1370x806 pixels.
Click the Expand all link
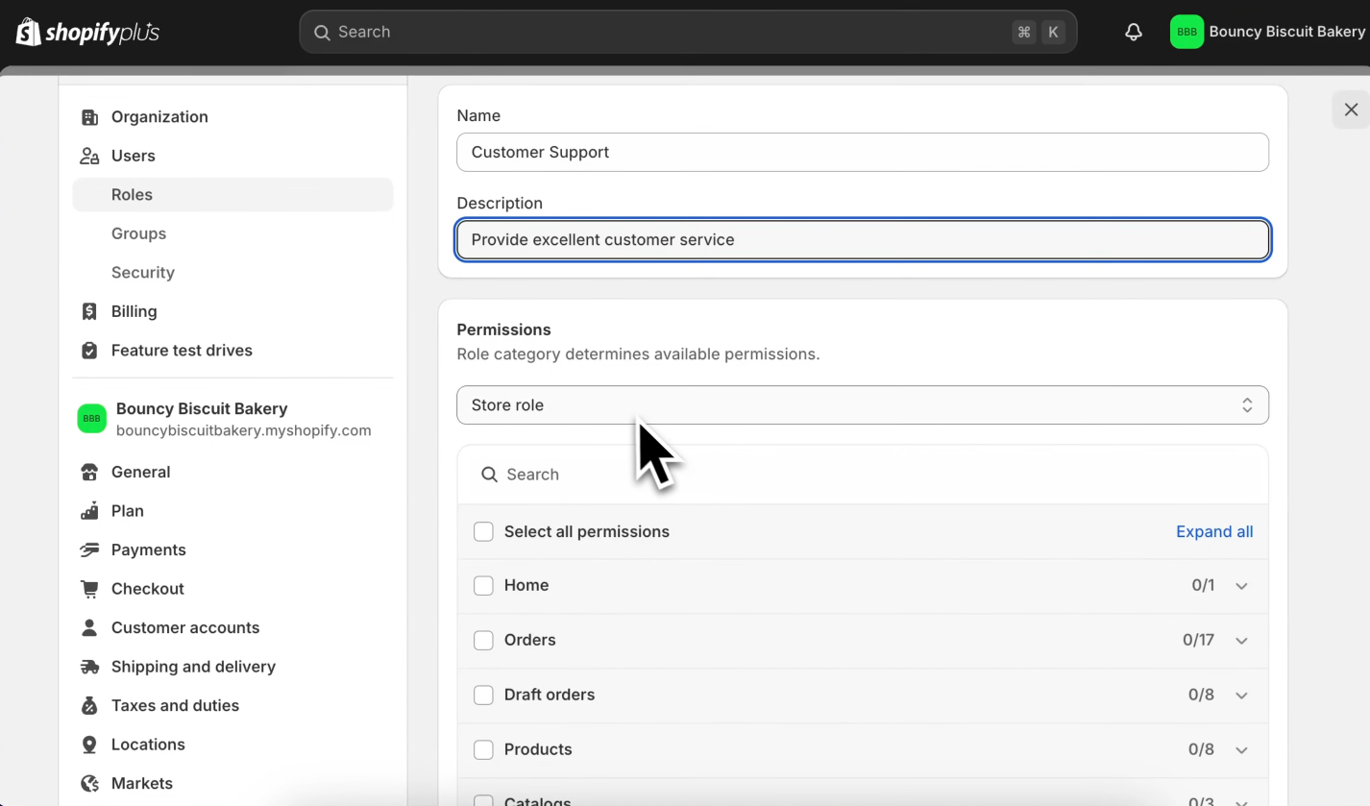pos(1214,531)
